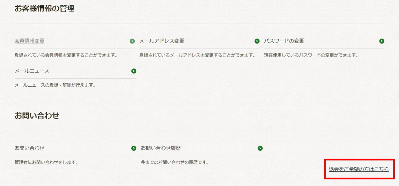
Task: Click arrow icon next to 会員情報変更
Action: tap(132, 41)
